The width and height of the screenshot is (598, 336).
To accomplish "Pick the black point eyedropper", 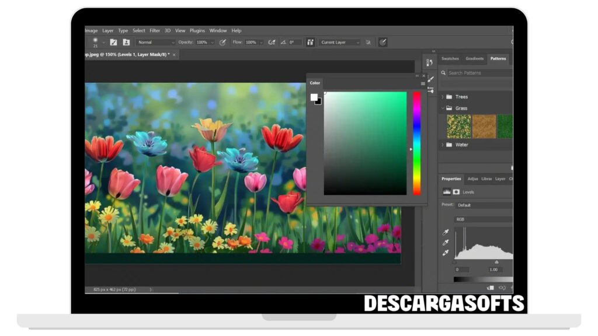I will coord(446,232).
